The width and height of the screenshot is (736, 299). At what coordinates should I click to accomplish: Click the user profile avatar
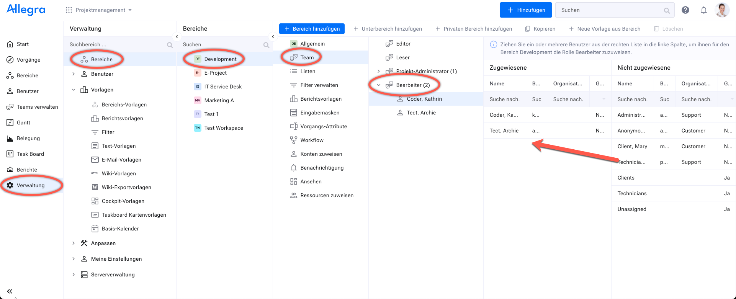[722, 10]
